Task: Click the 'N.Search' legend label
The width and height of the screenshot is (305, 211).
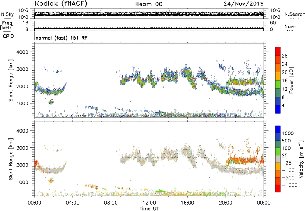Action: (x=294, y=14)
